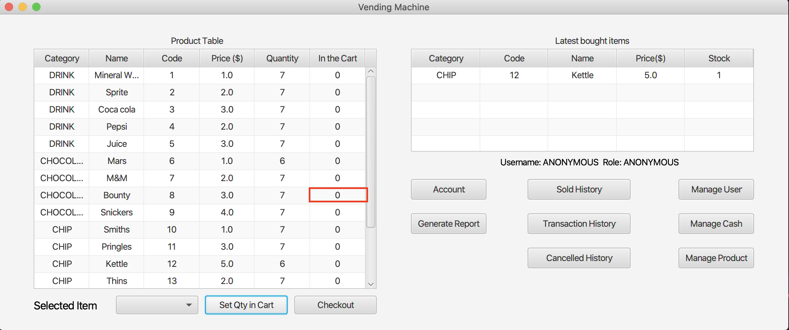The width and height of the screenshot is (789, 330).
Task: Show the Transaction History
Action: coord(579,224)
